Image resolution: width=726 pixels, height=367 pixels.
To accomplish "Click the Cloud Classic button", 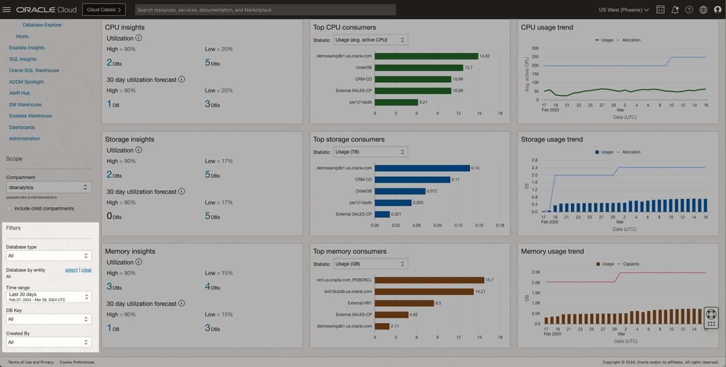I will (104, 10).
